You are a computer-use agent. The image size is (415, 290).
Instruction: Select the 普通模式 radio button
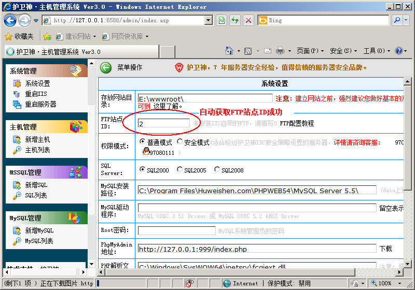[143, 142]
